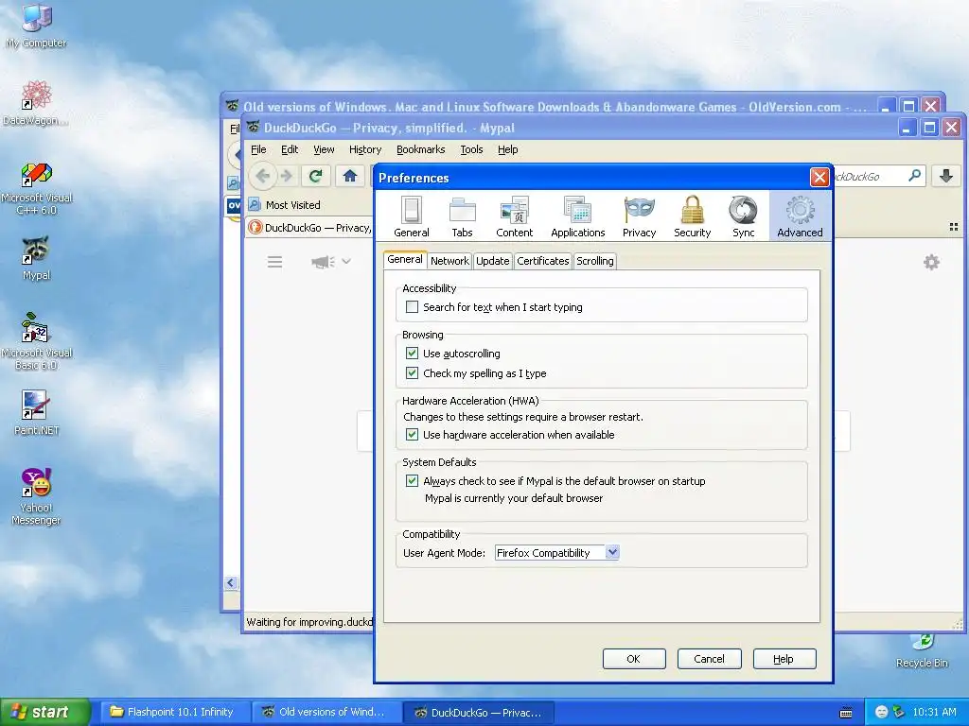Switch to Old versions of Windows taskbar item

tap(326, 712)
